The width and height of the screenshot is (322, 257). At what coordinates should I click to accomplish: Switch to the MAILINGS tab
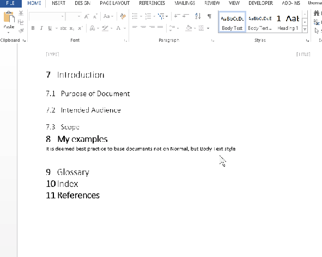point(185,3)
